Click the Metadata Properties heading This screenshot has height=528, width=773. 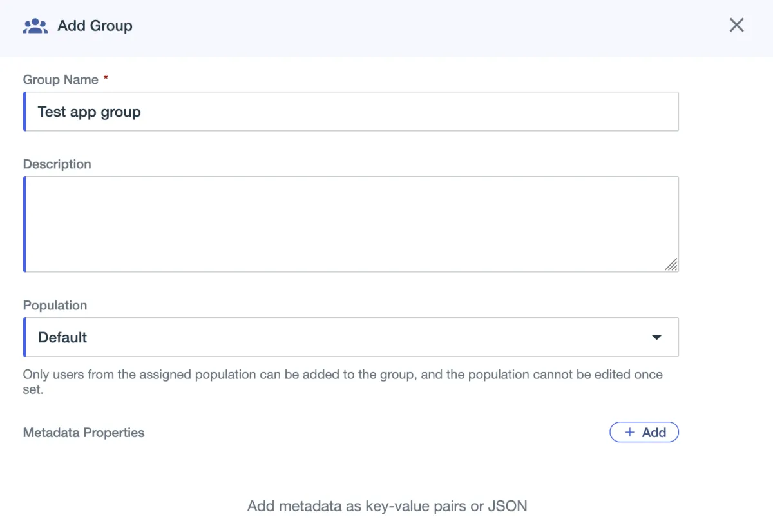(84, 433)
